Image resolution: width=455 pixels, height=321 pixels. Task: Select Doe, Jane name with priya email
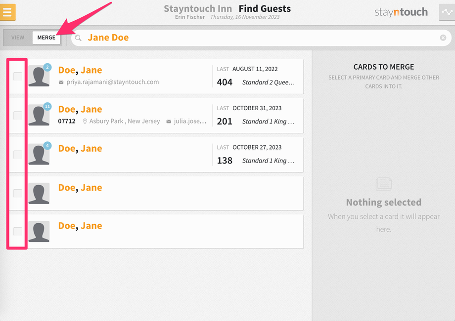click(x=80, y=70)
